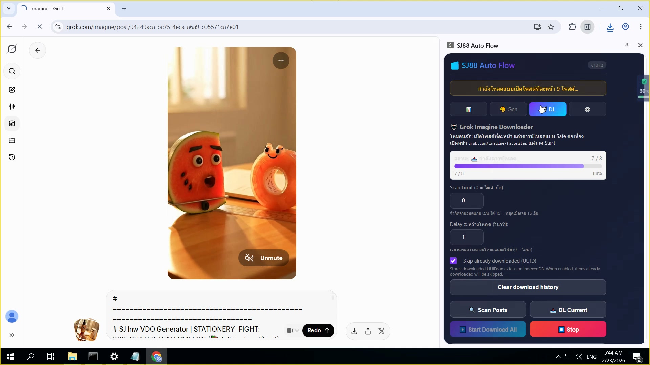Click the Grok logo in sidebar

(x=12, y=49)
